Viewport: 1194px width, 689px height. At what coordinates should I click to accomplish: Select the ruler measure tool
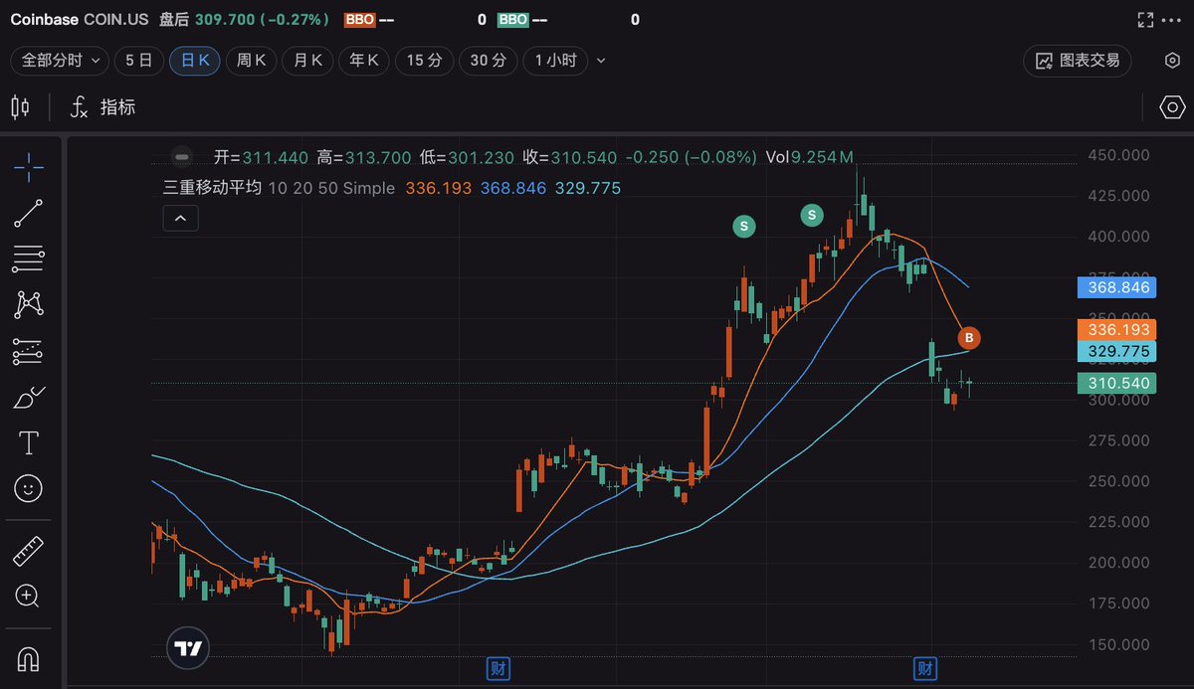click(29, 550)
